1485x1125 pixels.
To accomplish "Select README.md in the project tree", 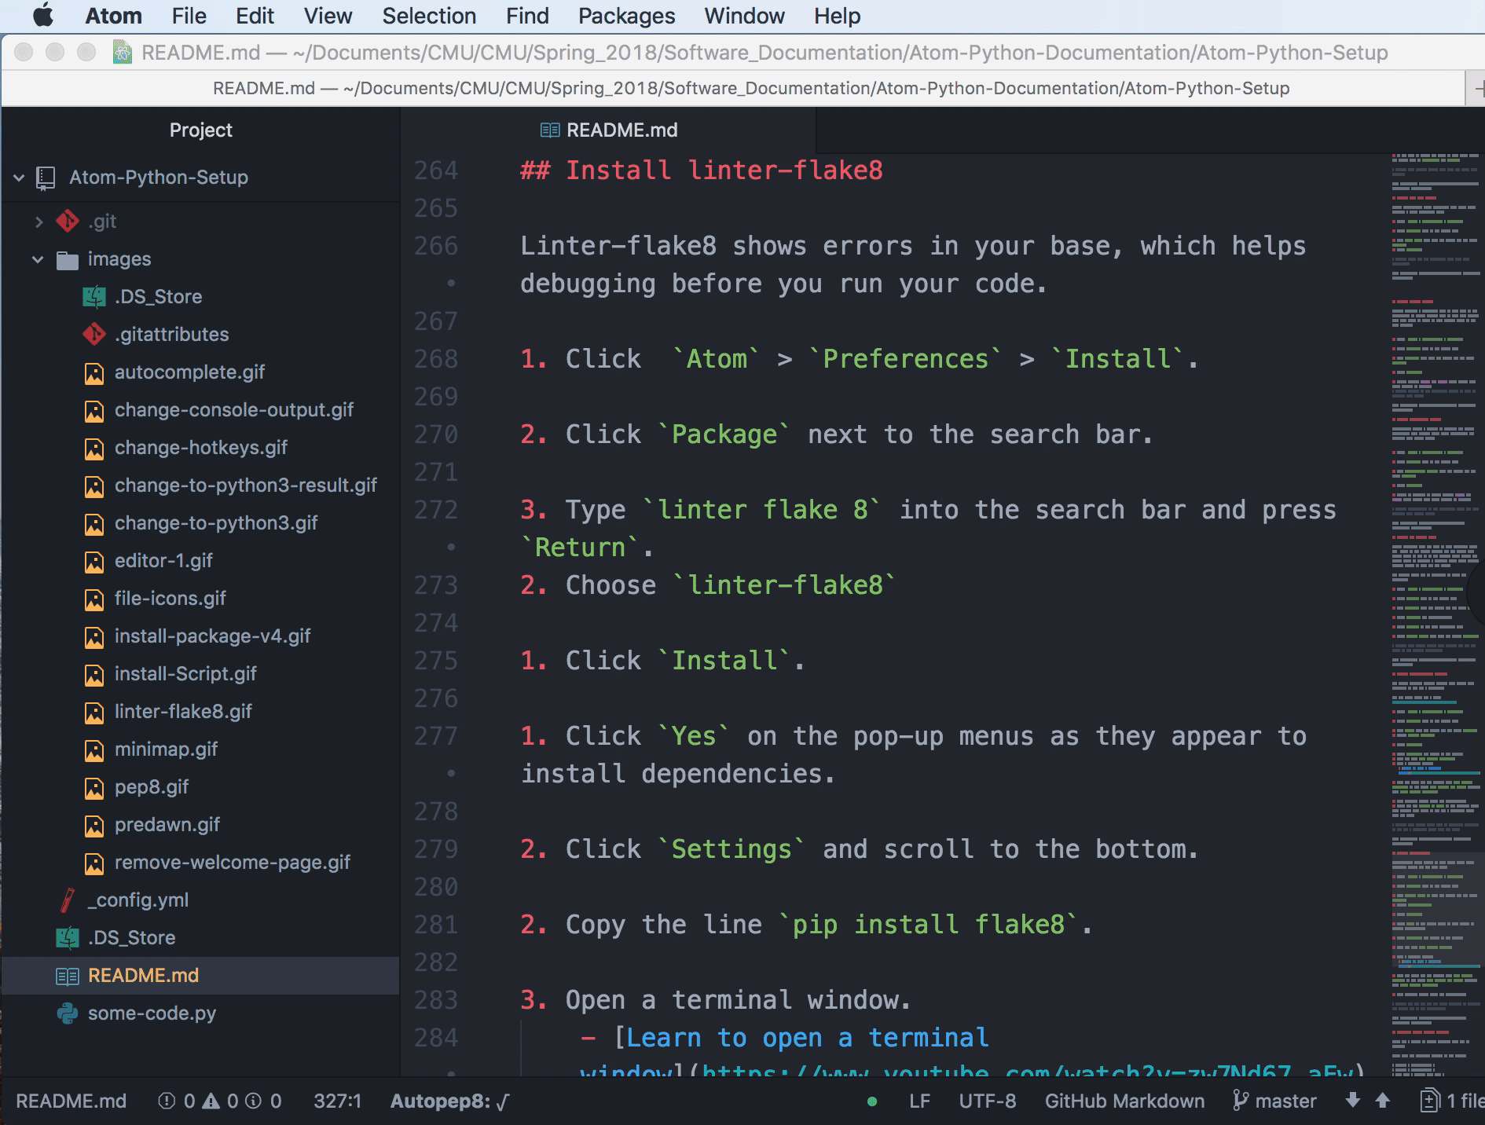I will click(201, 976).
